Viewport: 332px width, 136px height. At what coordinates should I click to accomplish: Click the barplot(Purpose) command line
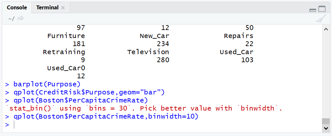tap(47, 84)
